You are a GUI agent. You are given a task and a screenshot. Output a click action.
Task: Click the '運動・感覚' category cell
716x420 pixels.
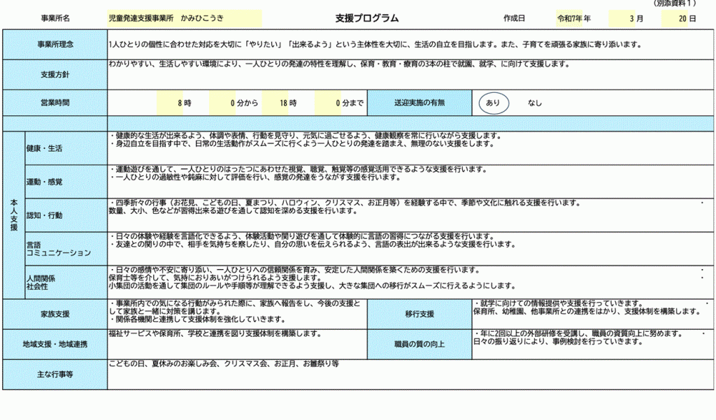point(66,182)
